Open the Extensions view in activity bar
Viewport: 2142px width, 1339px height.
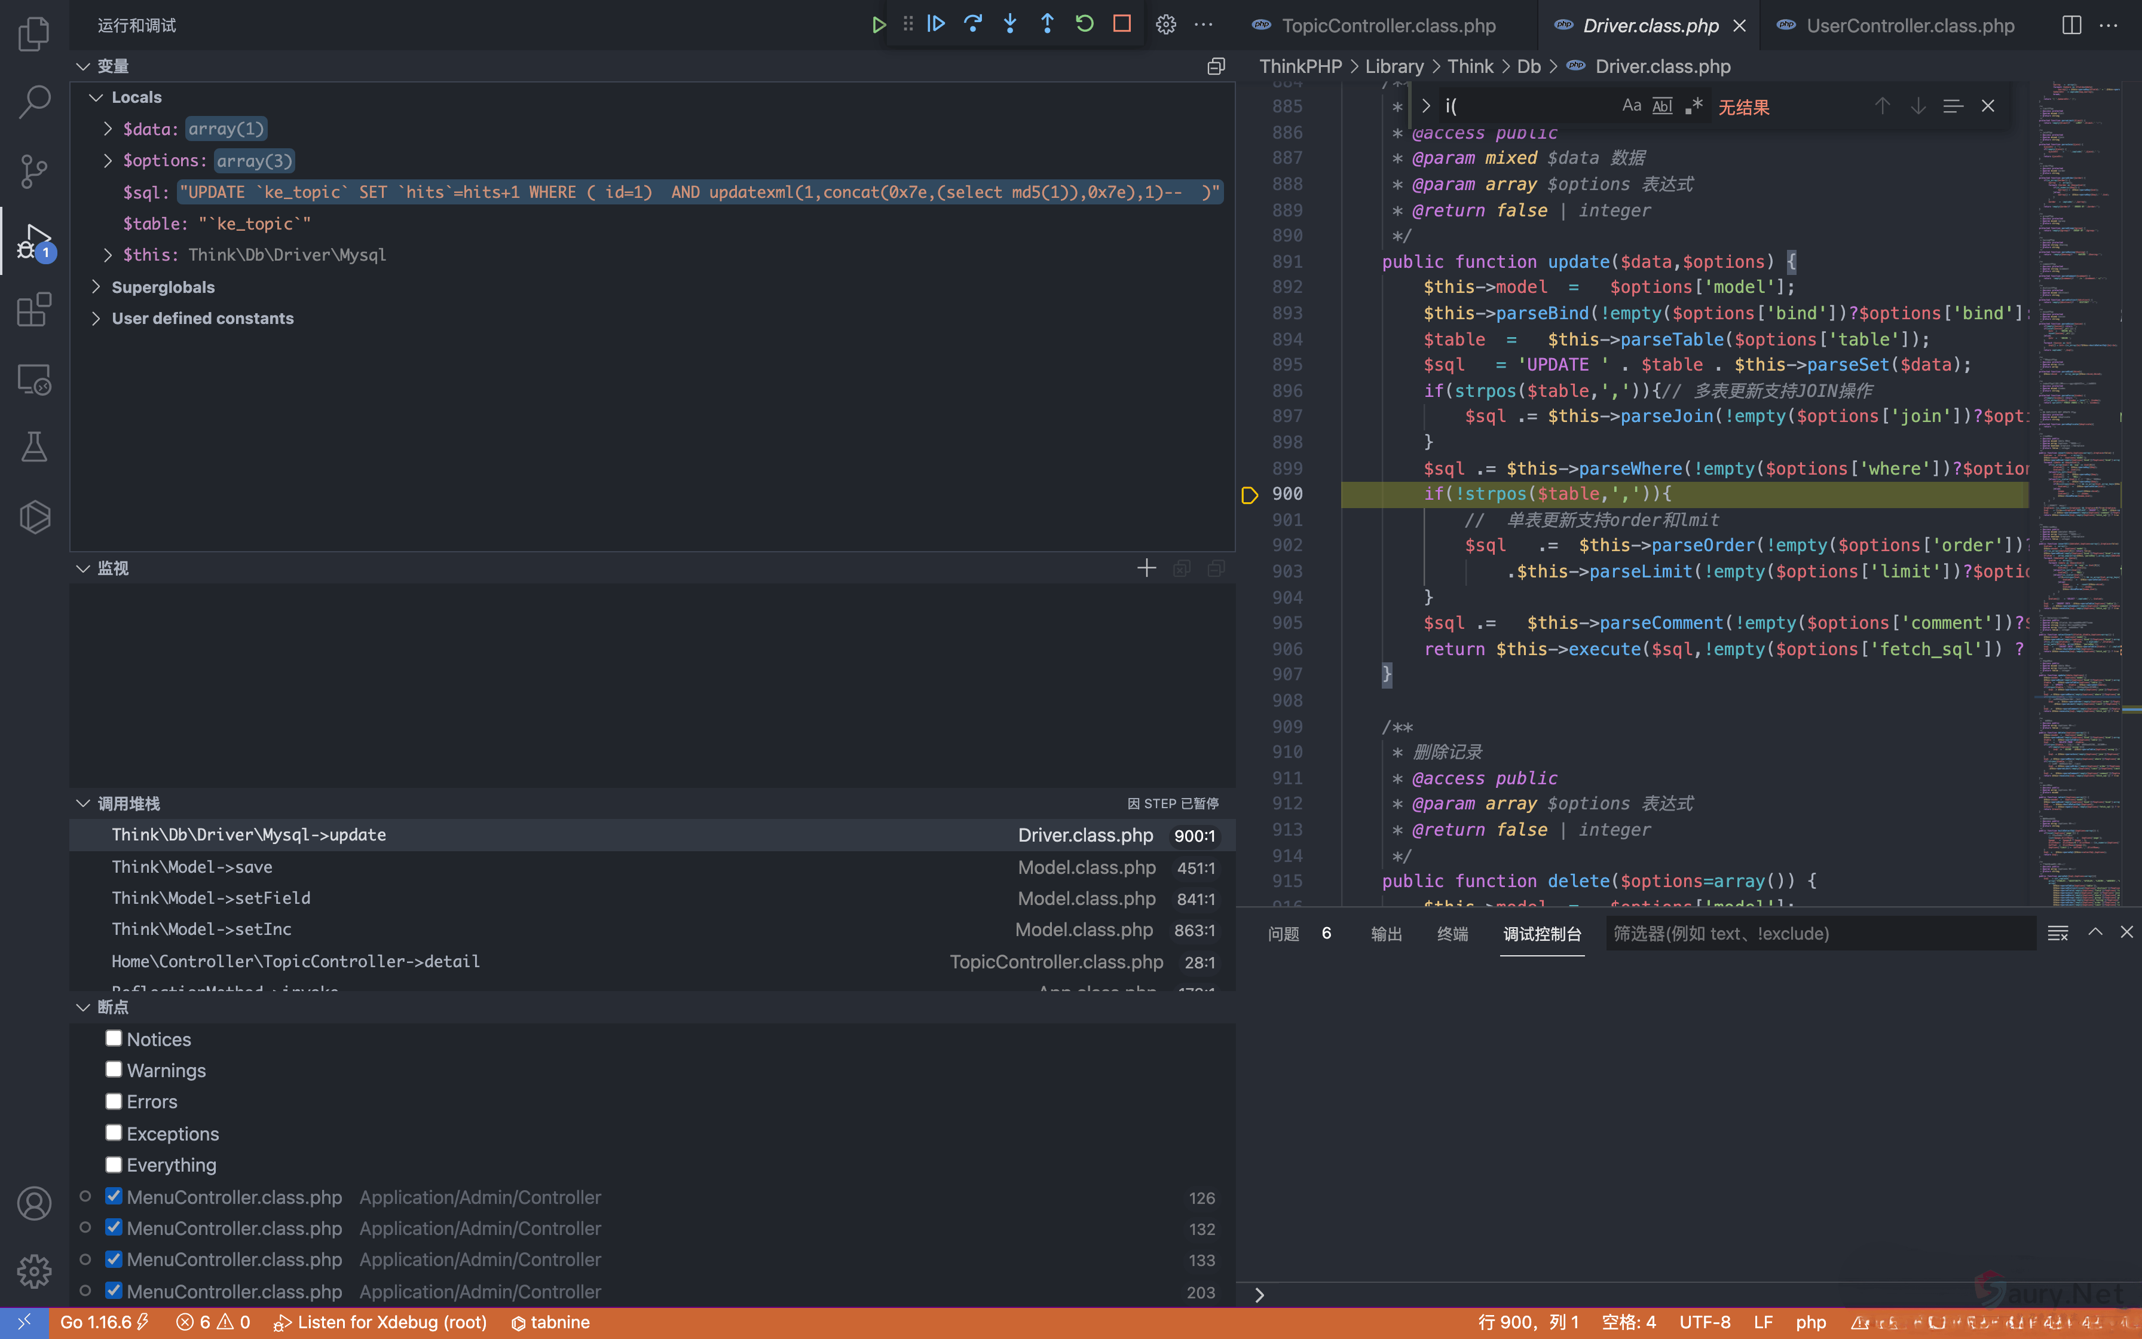pos(33,310)
